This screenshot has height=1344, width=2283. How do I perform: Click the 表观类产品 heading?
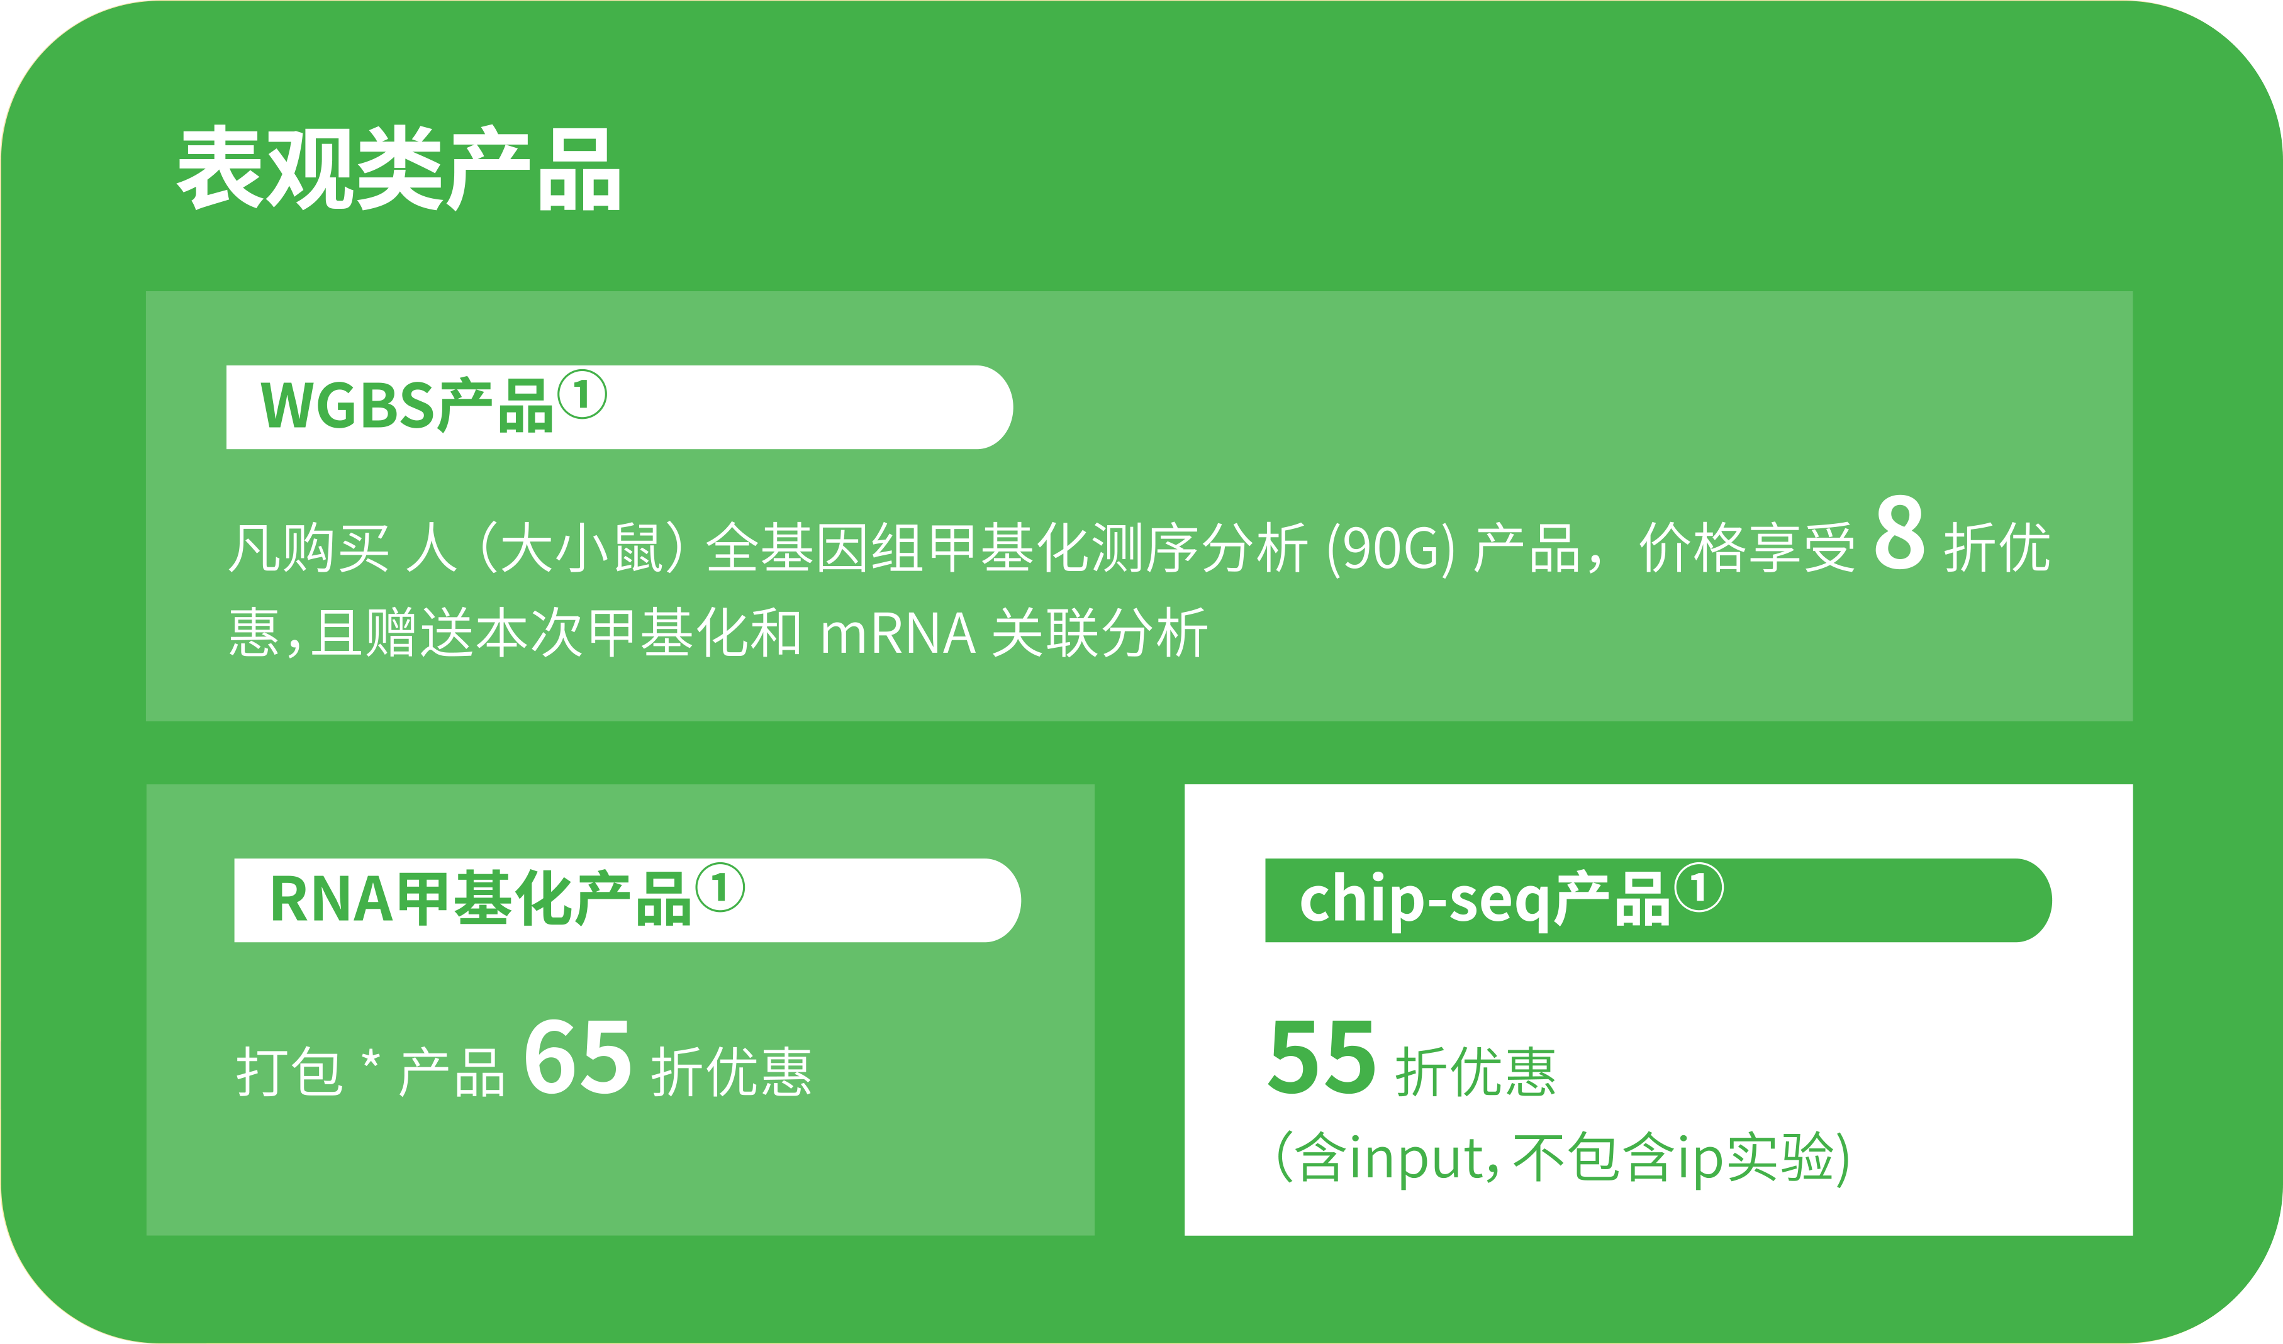pyautogui.click(x=399, y=169)
